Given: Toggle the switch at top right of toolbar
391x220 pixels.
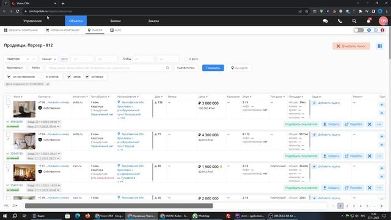Looking at the screenshot, I should [x=359, y=30].
